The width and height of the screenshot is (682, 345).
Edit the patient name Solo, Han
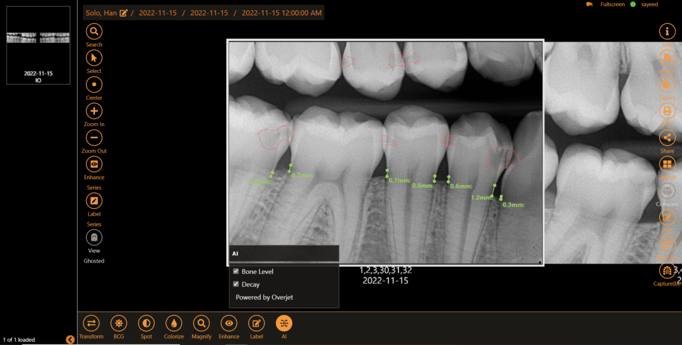pos(124,12)
